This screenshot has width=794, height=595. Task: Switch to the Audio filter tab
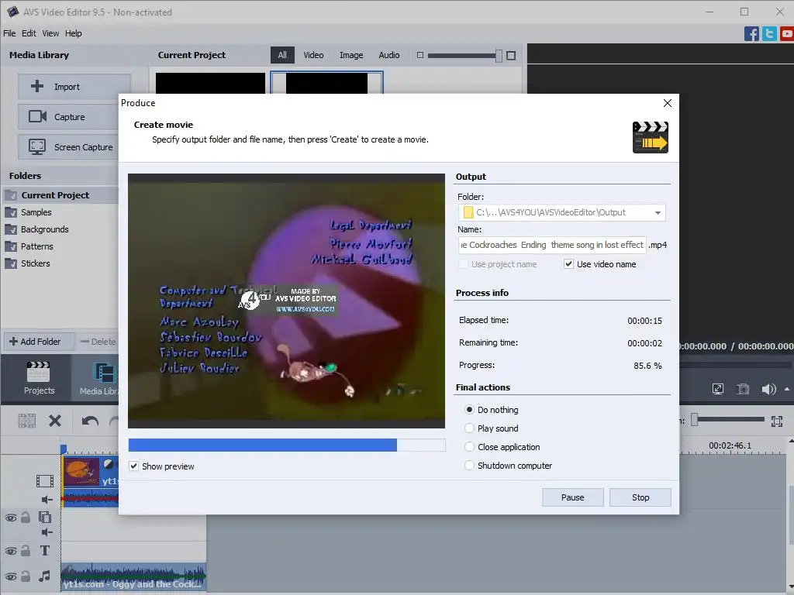(x=389, y=55)
